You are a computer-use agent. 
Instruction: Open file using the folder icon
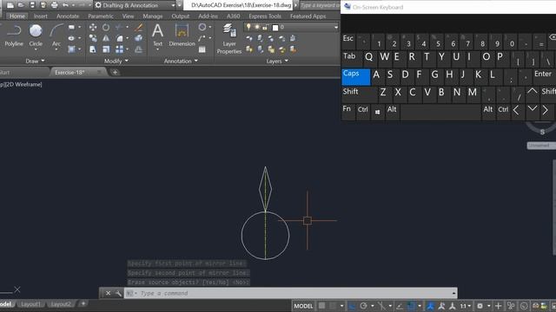pyautogui.click(x=21, y=5)
